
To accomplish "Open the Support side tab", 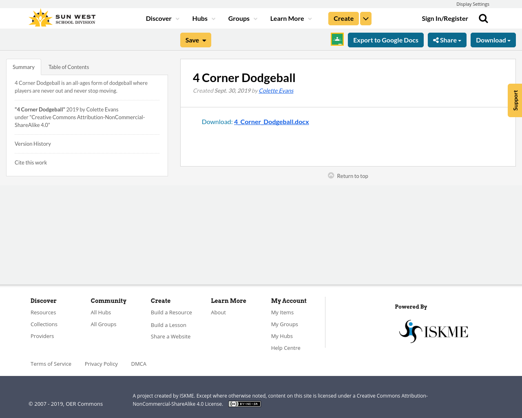I will (515, 100).
